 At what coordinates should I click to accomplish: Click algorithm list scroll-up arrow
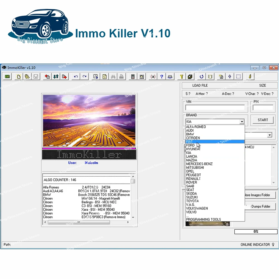click(x=133, y=176)
